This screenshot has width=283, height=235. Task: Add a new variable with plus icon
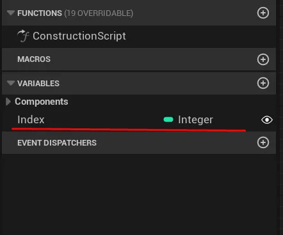(263, 83)
